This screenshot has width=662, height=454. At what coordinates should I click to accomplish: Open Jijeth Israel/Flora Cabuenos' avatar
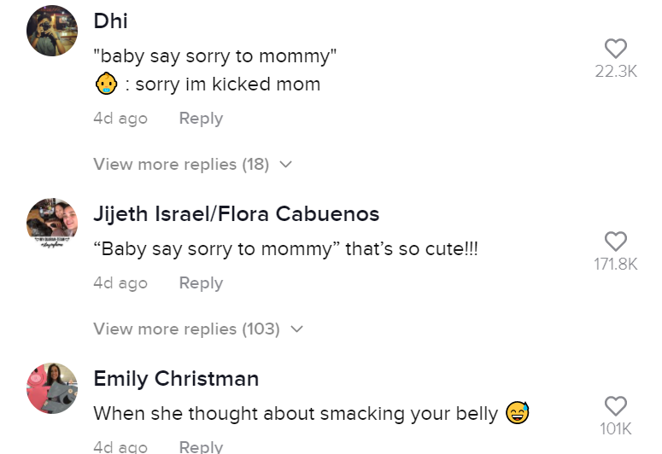tap(52, 224)
